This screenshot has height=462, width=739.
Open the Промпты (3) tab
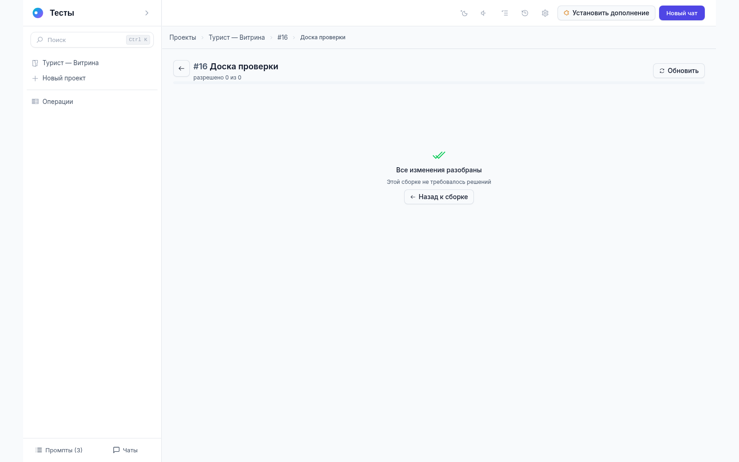point(59,450)
